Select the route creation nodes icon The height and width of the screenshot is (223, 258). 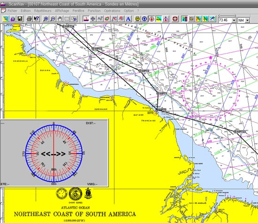(100, 19)
